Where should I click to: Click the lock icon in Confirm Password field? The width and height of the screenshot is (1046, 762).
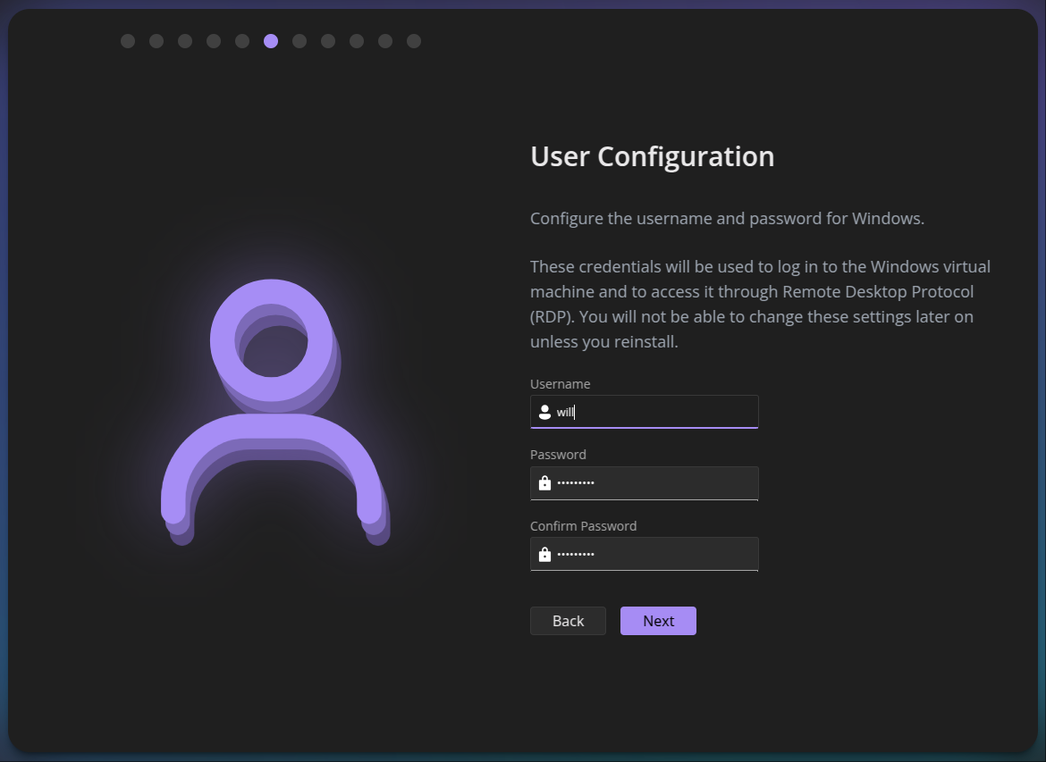tap(544, 555)
